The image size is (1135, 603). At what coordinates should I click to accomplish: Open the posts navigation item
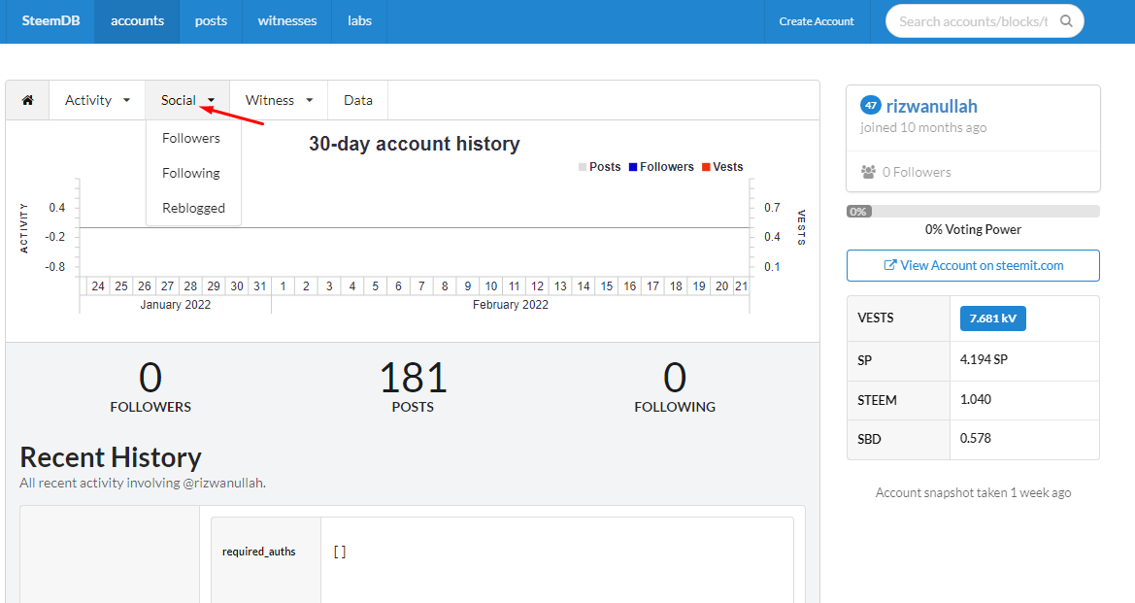tap(211, 21)
